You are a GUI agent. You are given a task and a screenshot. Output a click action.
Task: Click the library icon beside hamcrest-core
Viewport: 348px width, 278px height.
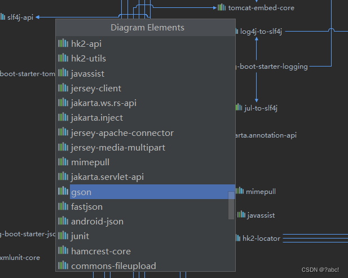[63, 250]
